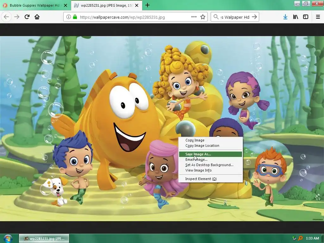Screen dimensions: 324x243
Task: Close the wp2285231.jpg tab
Action: coord(137,5)
